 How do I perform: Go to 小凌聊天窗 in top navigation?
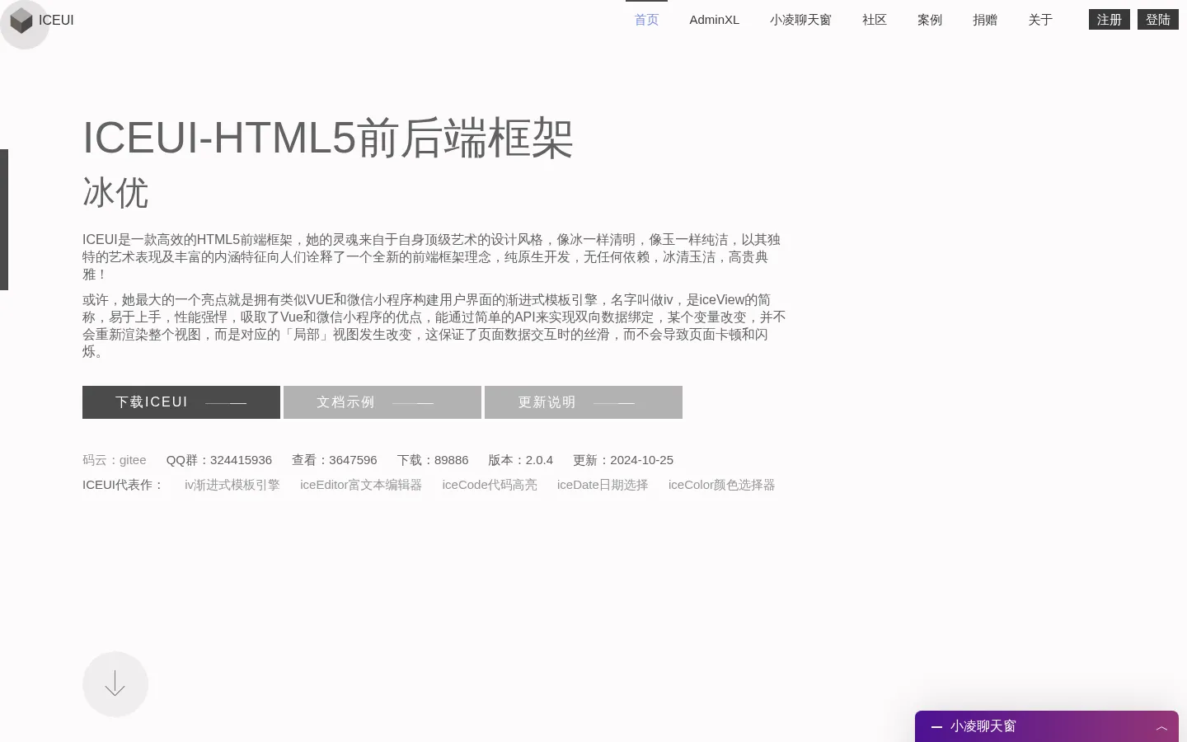800,20
